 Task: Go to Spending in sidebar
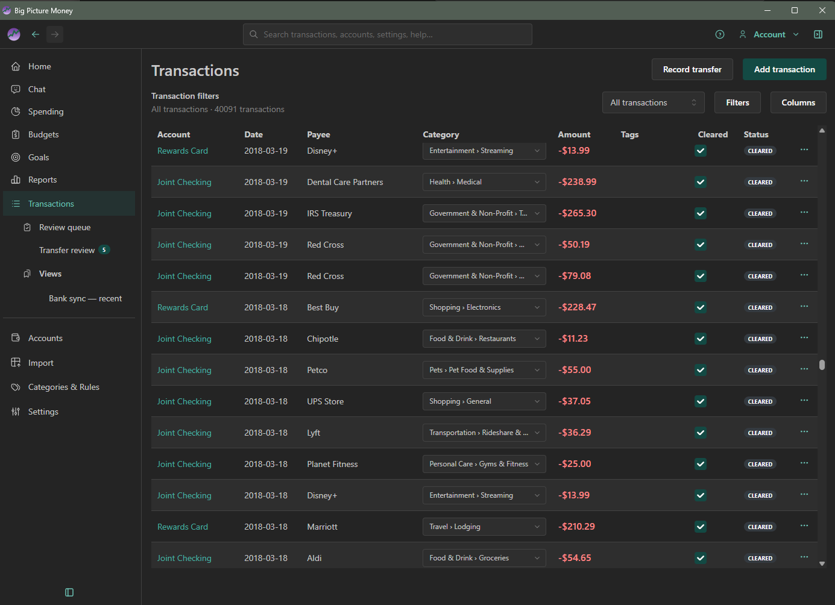point(69,111)
